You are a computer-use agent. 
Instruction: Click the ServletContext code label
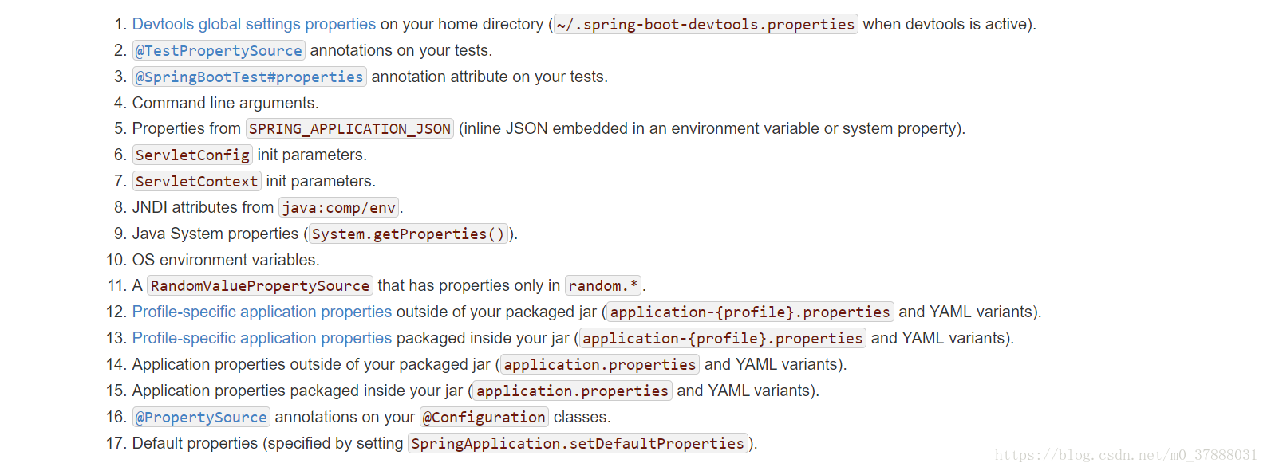197,182
